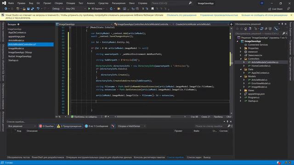Screen dimensions: 294x165
Task: Click the pin icon of the error list panel
Action: tap(227, 121)
